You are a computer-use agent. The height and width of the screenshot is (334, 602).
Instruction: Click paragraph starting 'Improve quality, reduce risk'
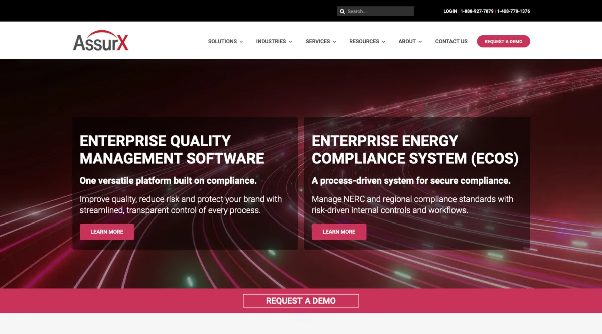[181, 205]
